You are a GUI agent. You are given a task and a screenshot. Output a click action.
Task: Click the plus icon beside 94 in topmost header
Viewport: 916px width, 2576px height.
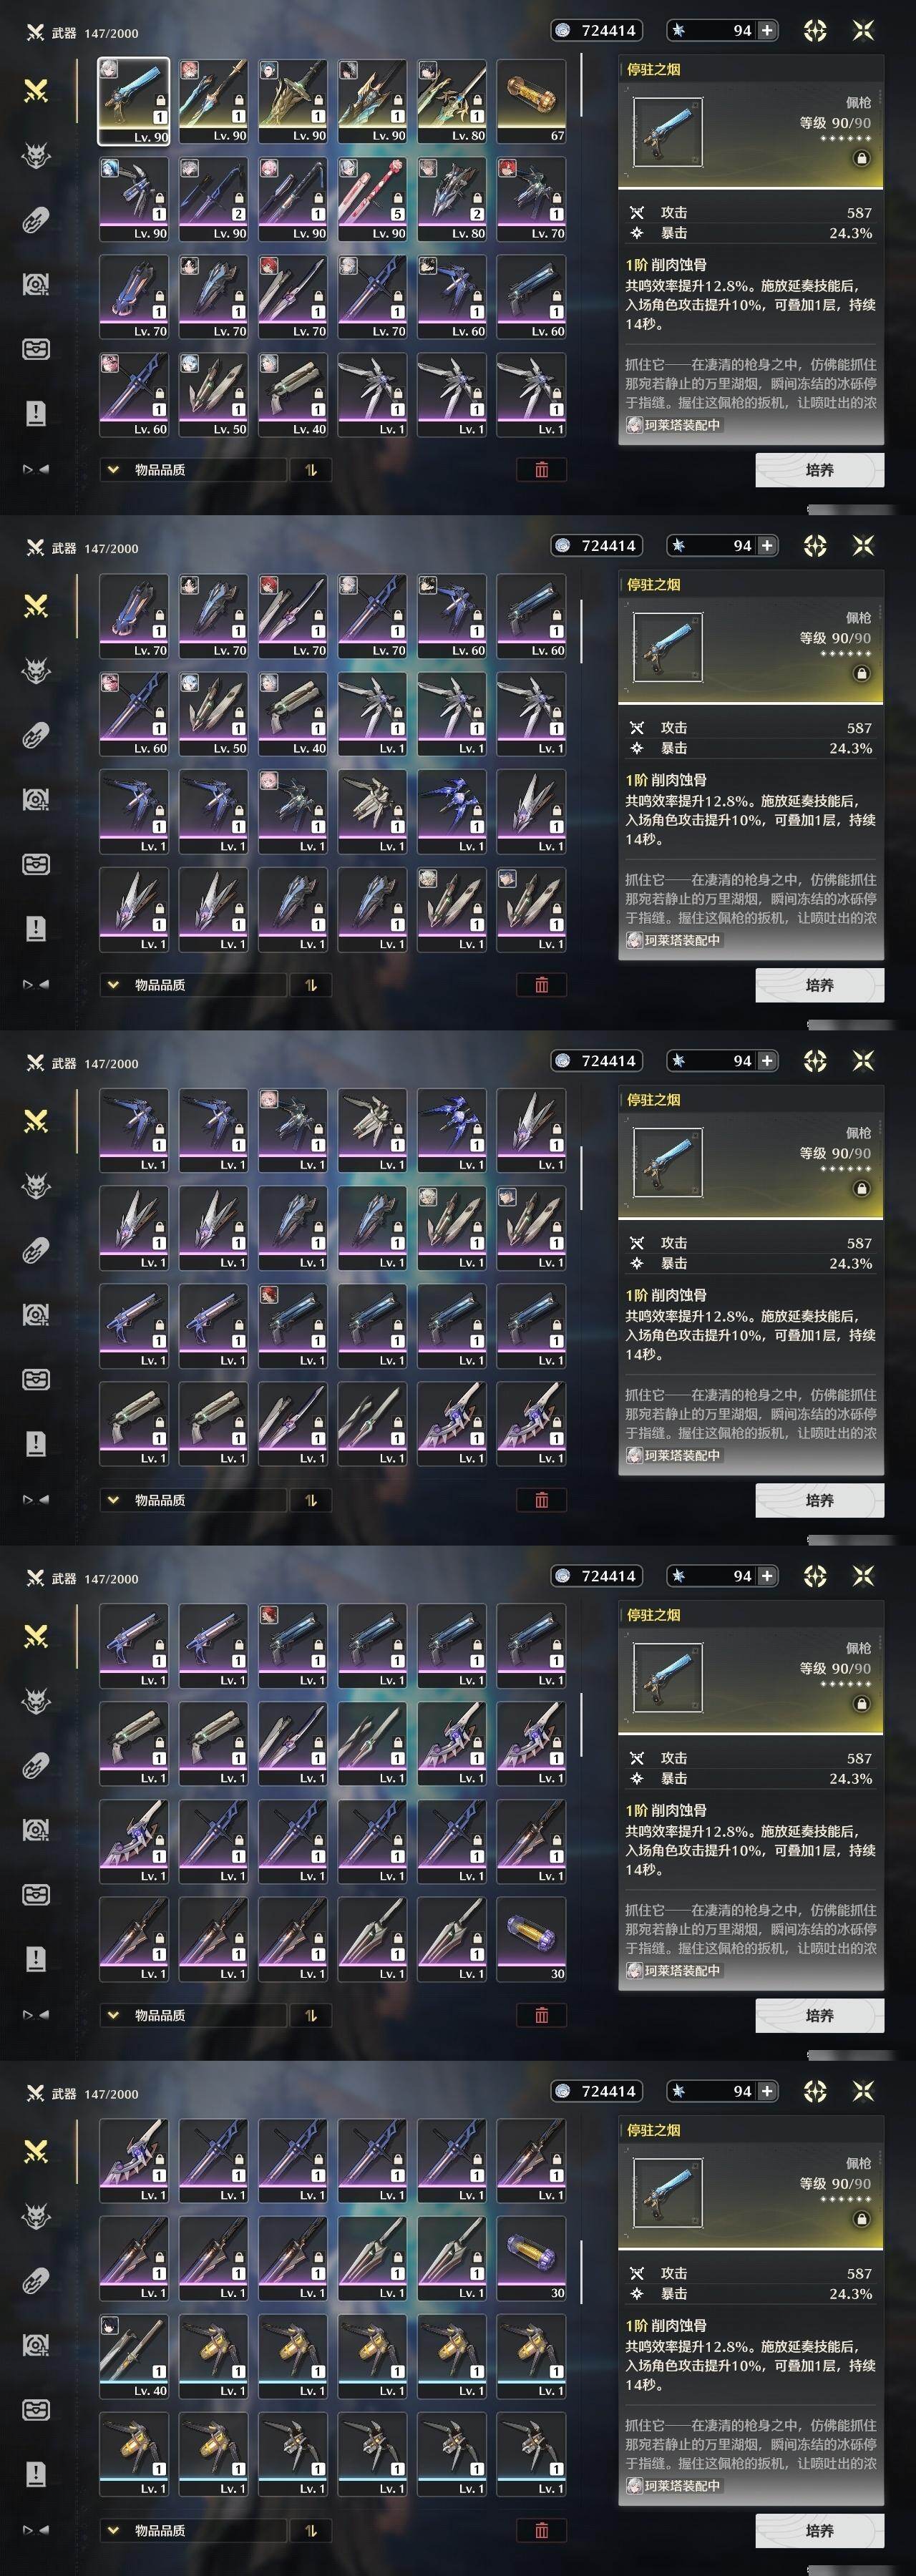(767, 31)
